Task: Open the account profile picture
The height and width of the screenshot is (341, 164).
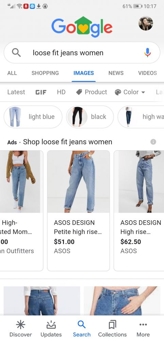Action: [x=146, y=23]
